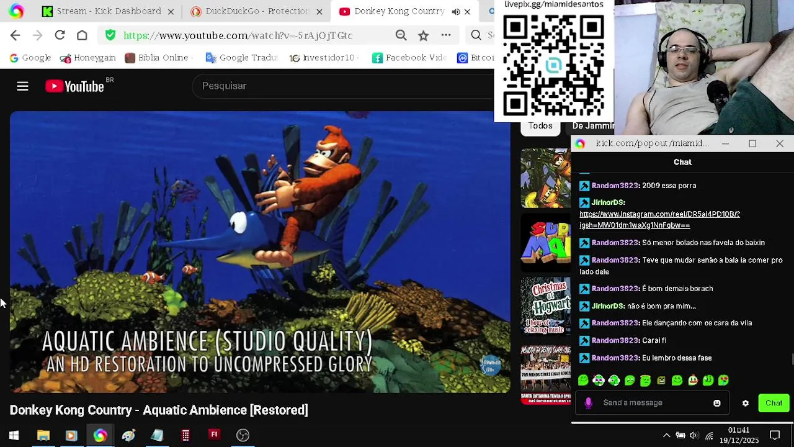Insert the first green smiley Kick emote
Viewport: 794px width, 447px height.
(583, 381)
